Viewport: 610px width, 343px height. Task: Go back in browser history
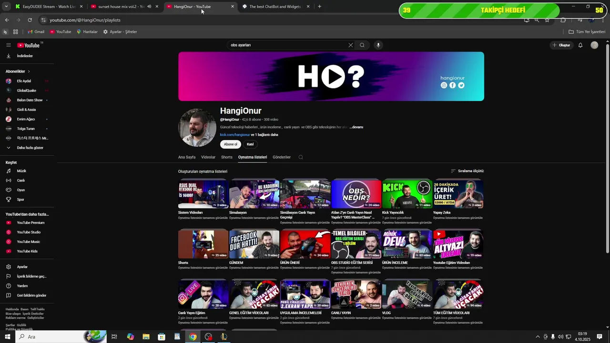[x=7, y=20]
